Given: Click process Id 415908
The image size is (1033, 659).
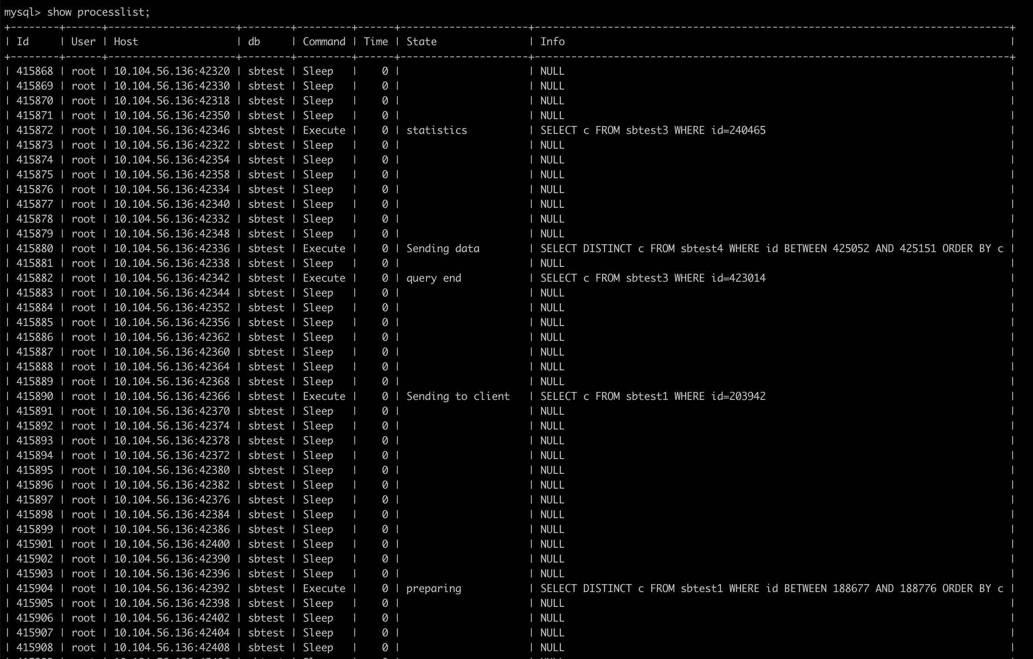Looking at the screenshot, I should click(x=35, y=648).
